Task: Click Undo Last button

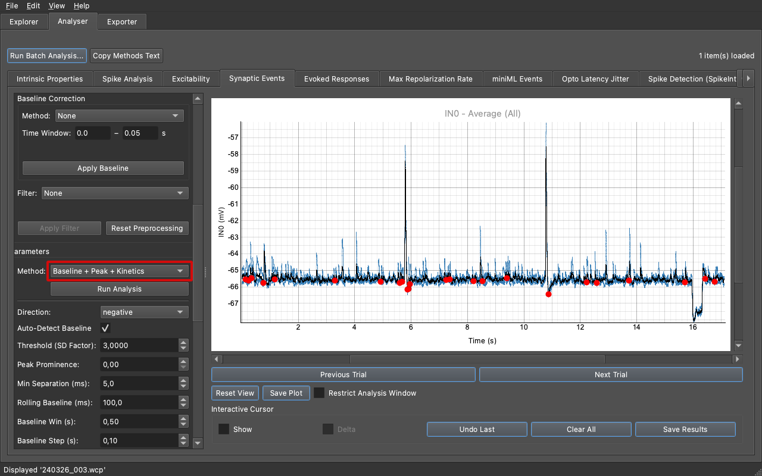Action: 477,430
